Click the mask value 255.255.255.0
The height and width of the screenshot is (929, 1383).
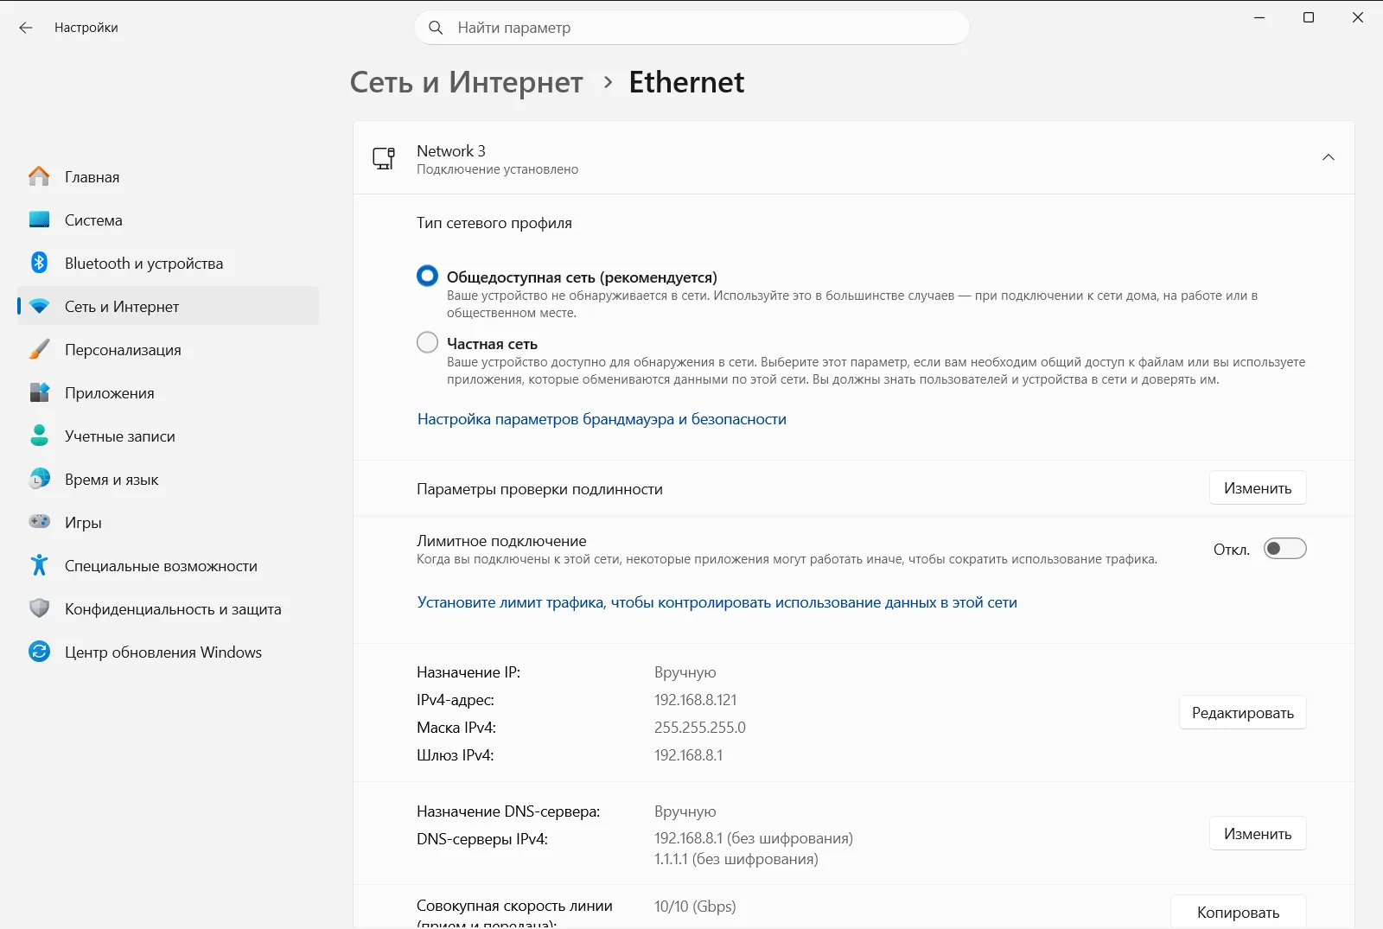[699, 728]
